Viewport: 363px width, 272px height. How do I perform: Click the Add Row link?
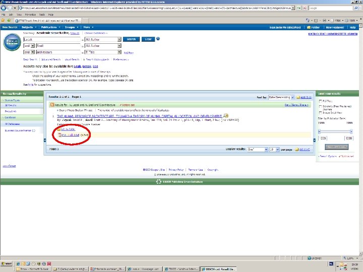pyautogui.click(x=129, y=53)
